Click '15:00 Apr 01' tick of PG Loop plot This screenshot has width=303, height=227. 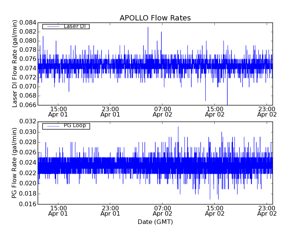tap(58, 211)
